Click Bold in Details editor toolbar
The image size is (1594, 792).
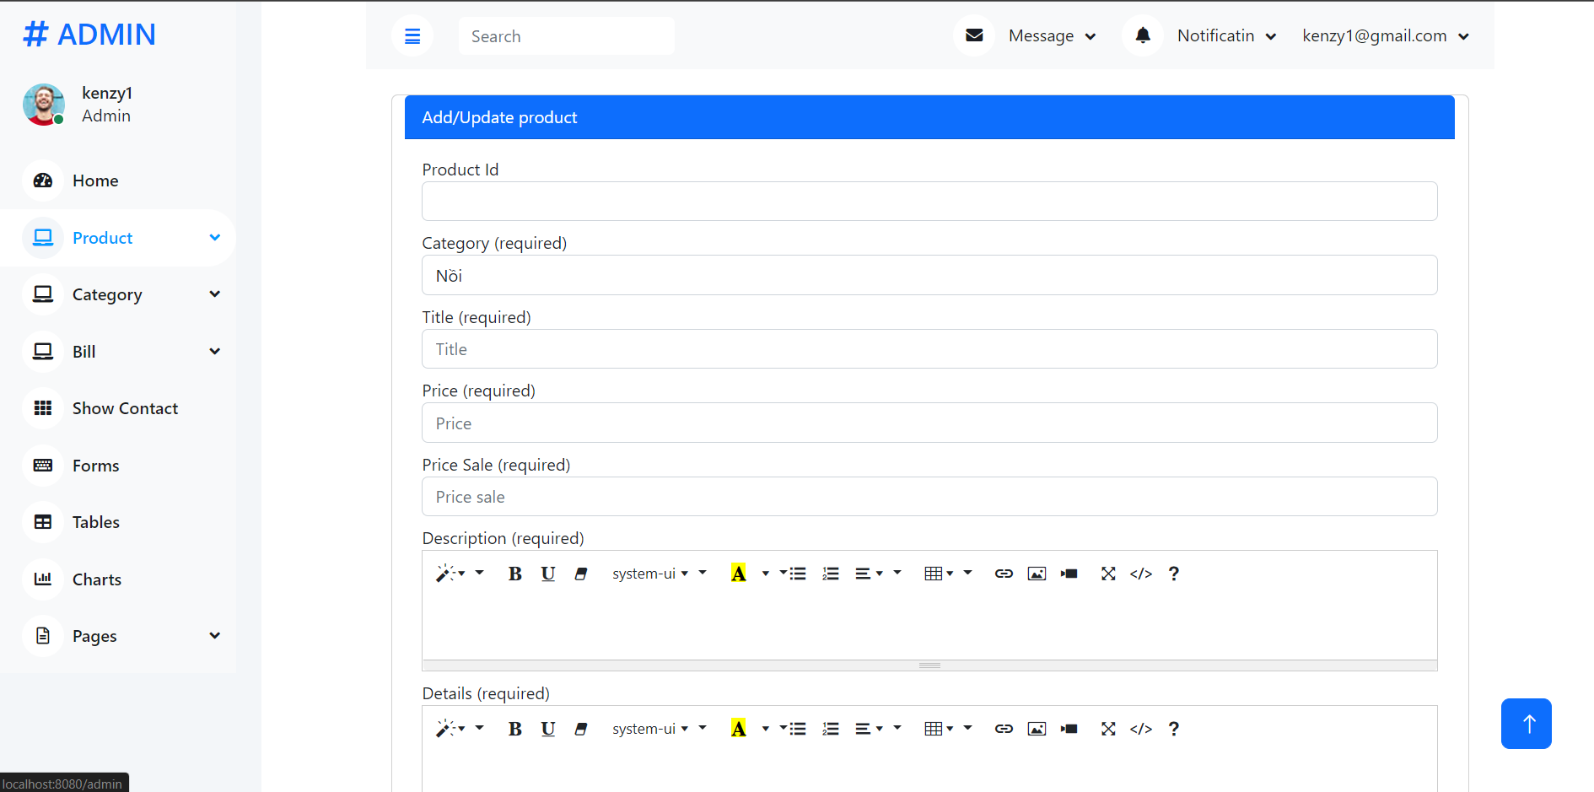click(x=514, y=729)
